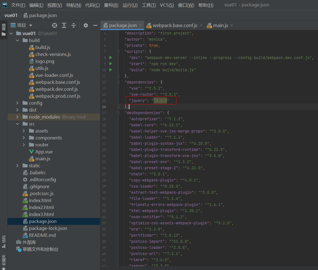Expand the static folder
Image resolution: width=318 pixels, height=270 pixels.
[18, 166]
